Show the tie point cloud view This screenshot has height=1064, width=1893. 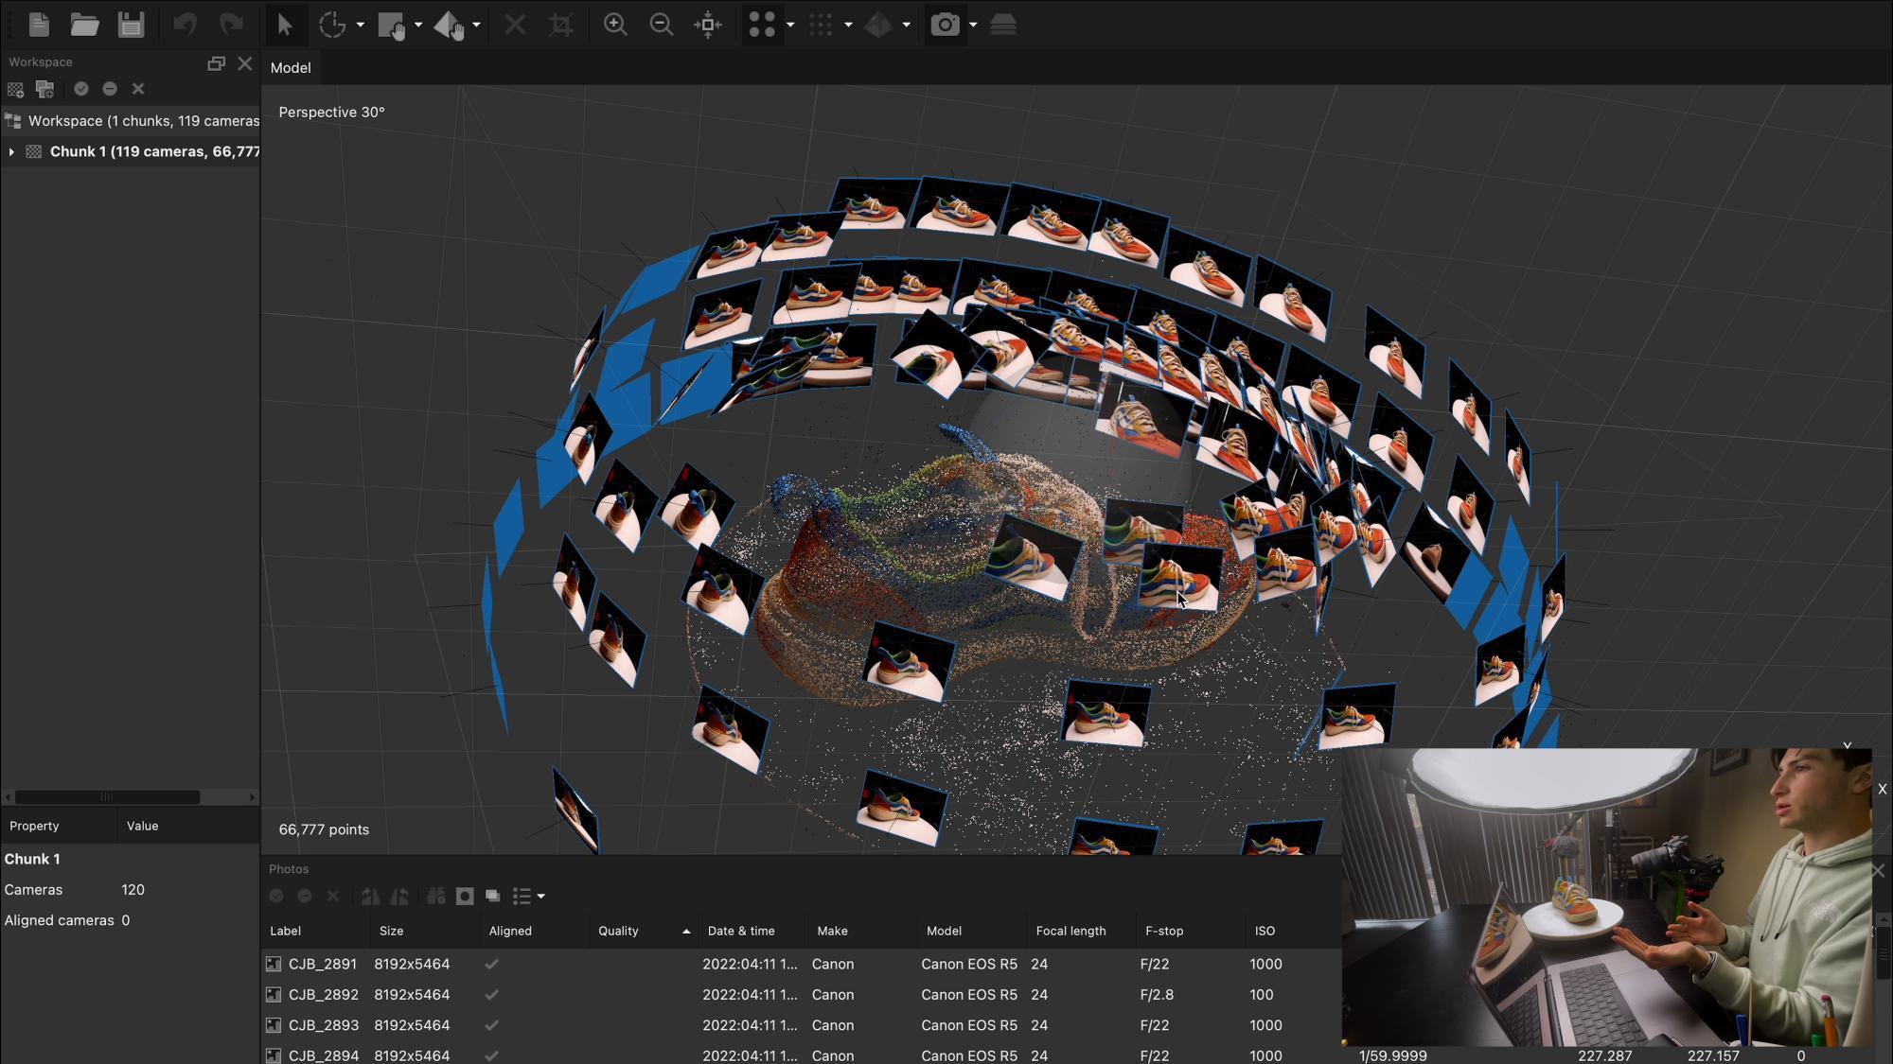click(762, 25)
